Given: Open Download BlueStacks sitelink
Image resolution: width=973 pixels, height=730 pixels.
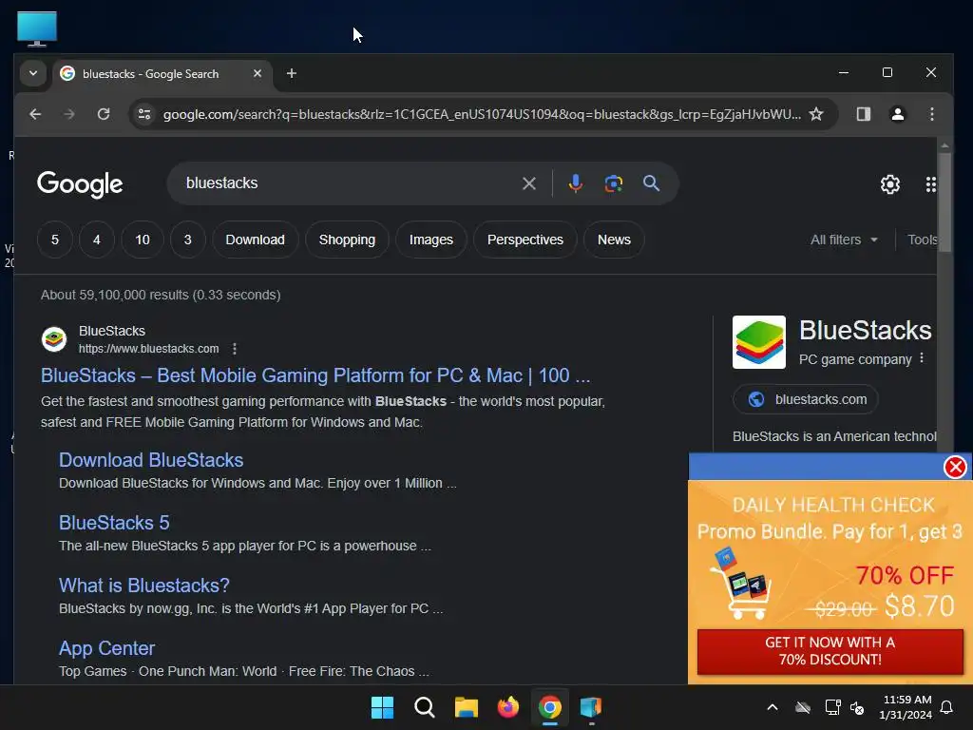Looking at the screenshot, I should pos(151,460).
